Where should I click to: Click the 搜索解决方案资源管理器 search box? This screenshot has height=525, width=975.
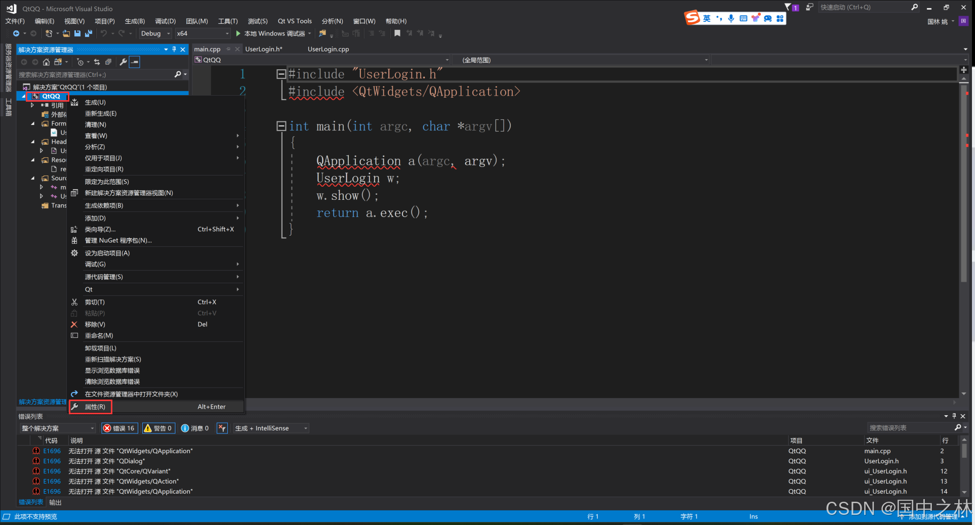[96, 74]
